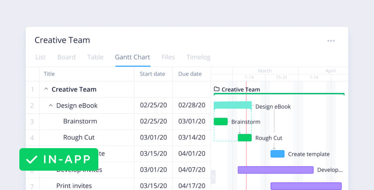The width and height of the screenshot is (374, 190).
Task: Select the Print invites task row
Action: 74,186
